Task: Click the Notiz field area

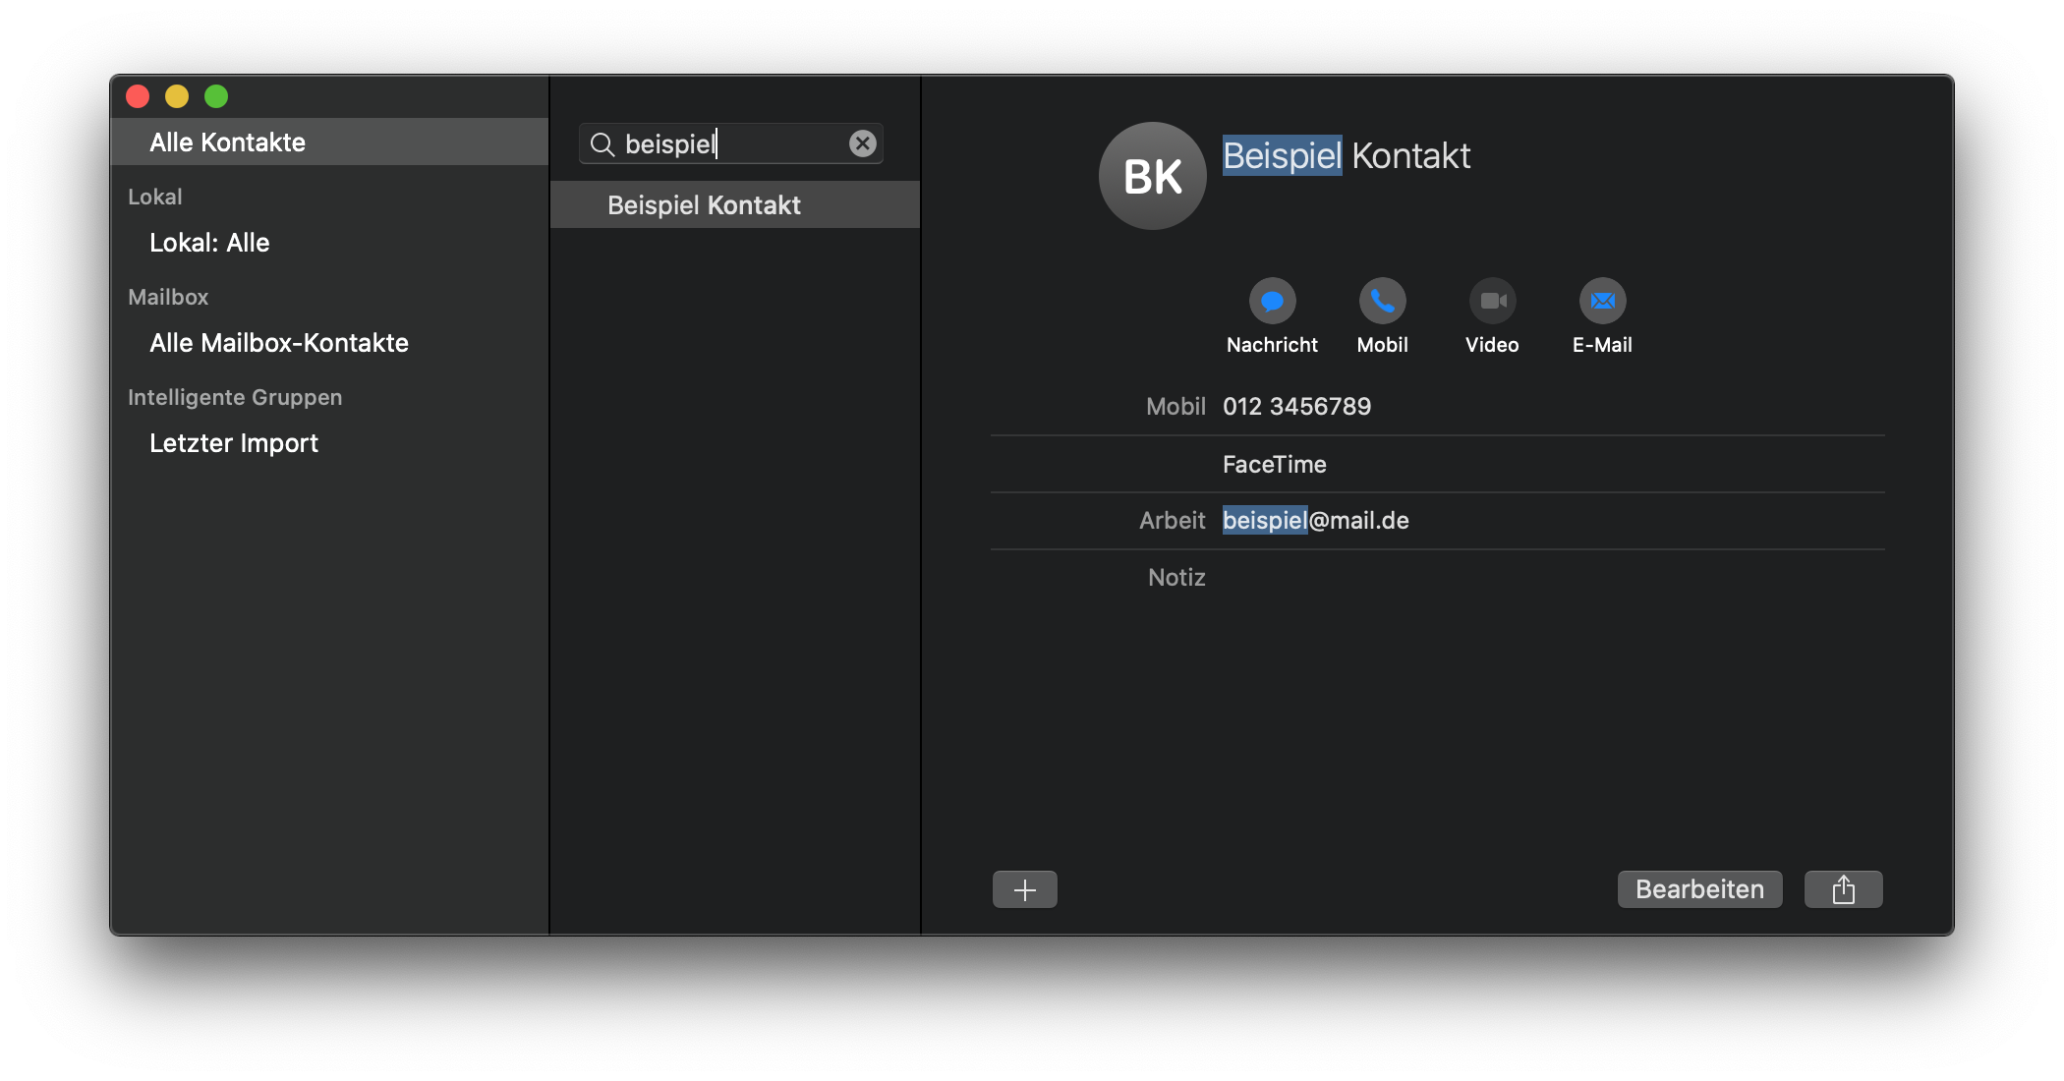Action: pos(1474,578)
